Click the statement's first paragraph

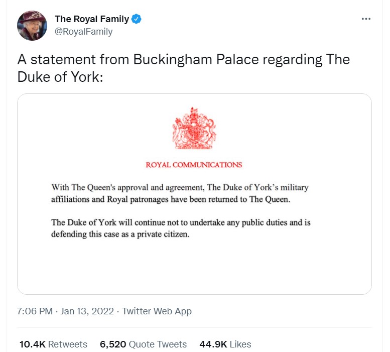[x=180, y=193]
